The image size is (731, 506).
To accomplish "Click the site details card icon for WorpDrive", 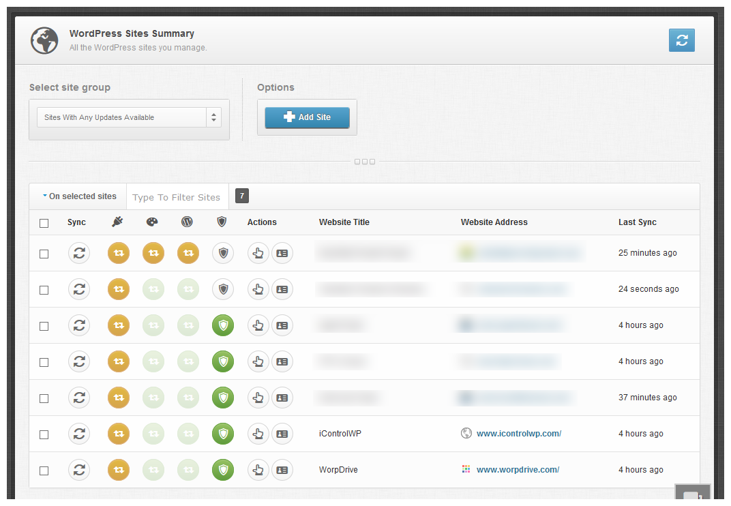I will click(x=282, y=470).
